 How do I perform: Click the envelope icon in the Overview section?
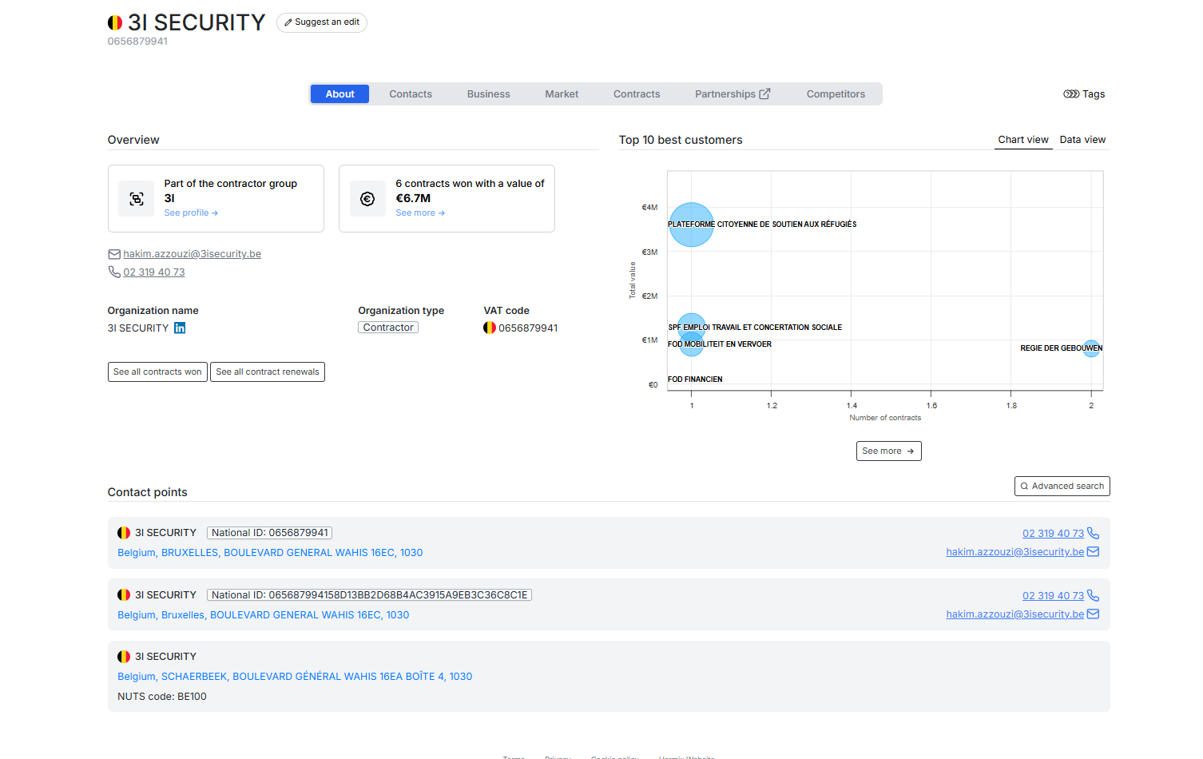click(x=114, y=254)
